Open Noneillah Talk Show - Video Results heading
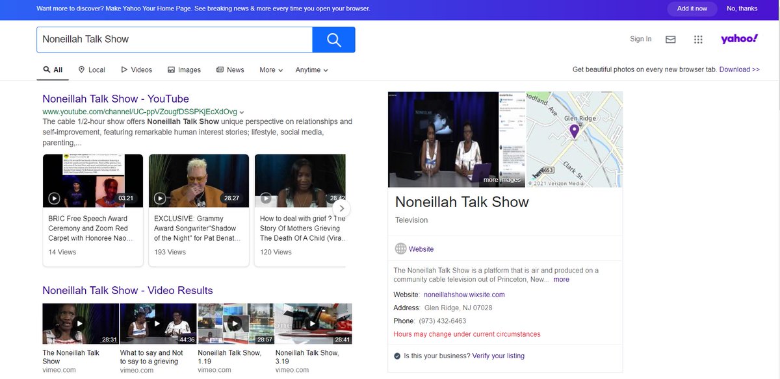Screen dimensions: 780x379 (x=127, y=290)
